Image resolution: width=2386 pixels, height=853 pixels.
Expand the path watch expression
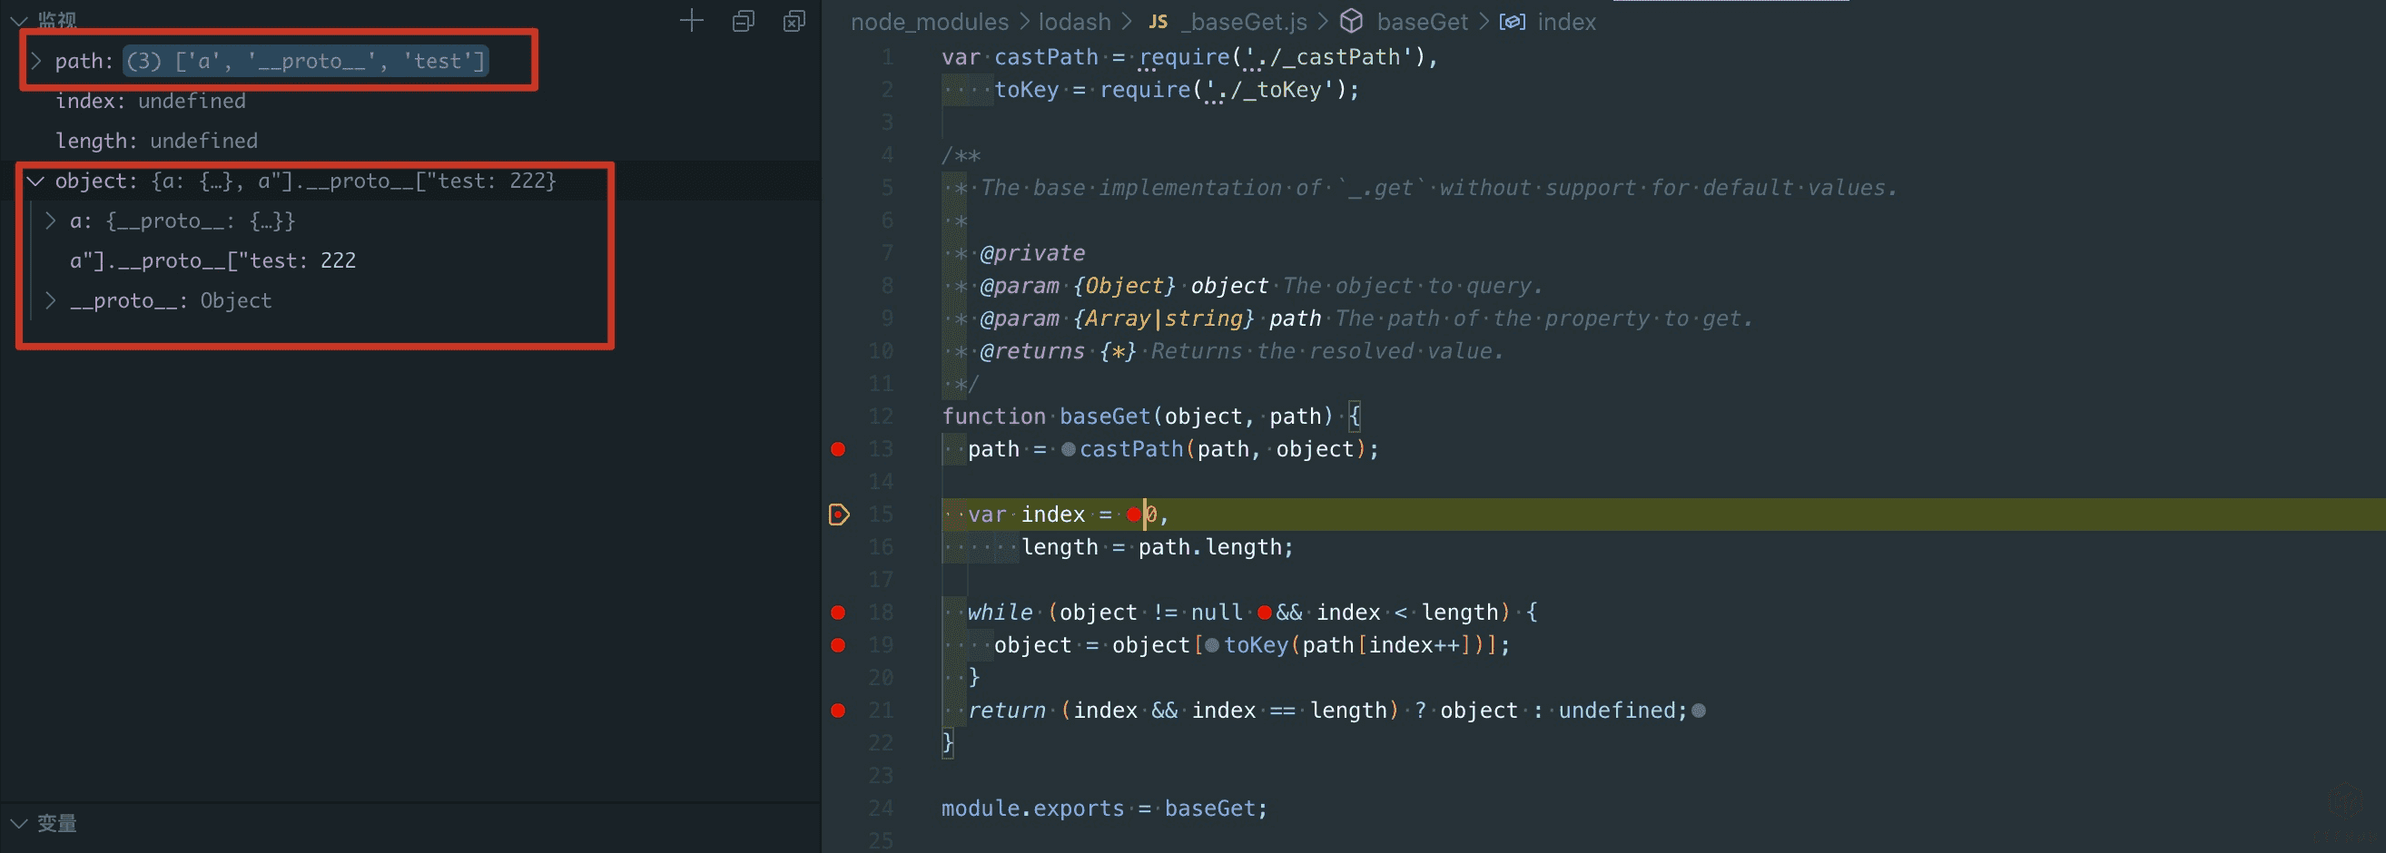(36, 61)
